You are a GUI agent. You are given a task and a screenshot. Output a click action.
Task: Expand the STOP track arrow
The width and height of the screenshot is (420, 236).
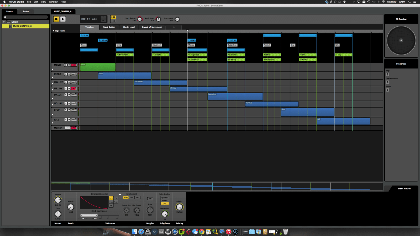52,115
